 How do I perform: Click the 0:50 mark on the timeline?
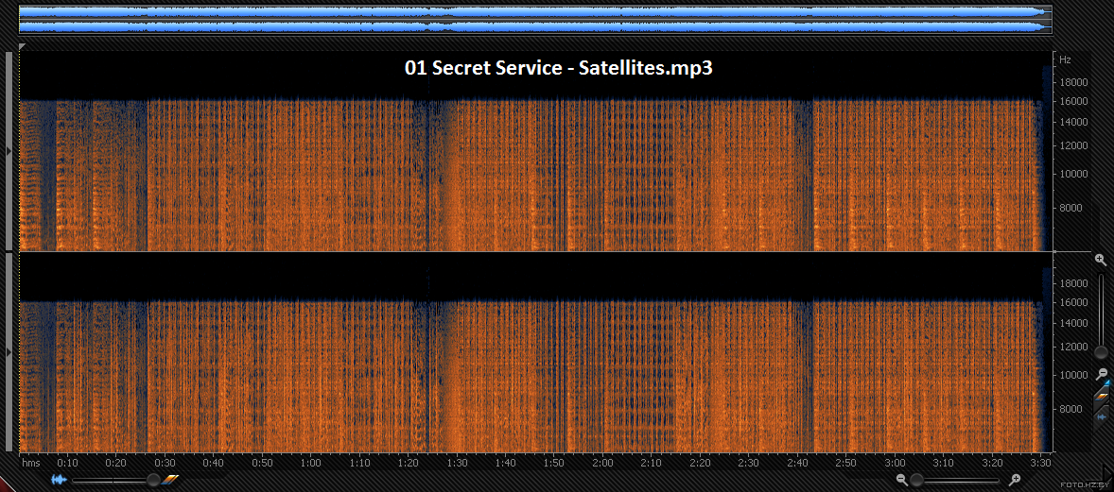pos(262,463)
